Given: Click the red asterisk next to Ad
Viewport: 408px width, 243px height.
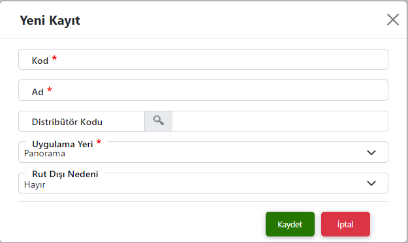Looking at the screenshot, I should pos(50,89).
